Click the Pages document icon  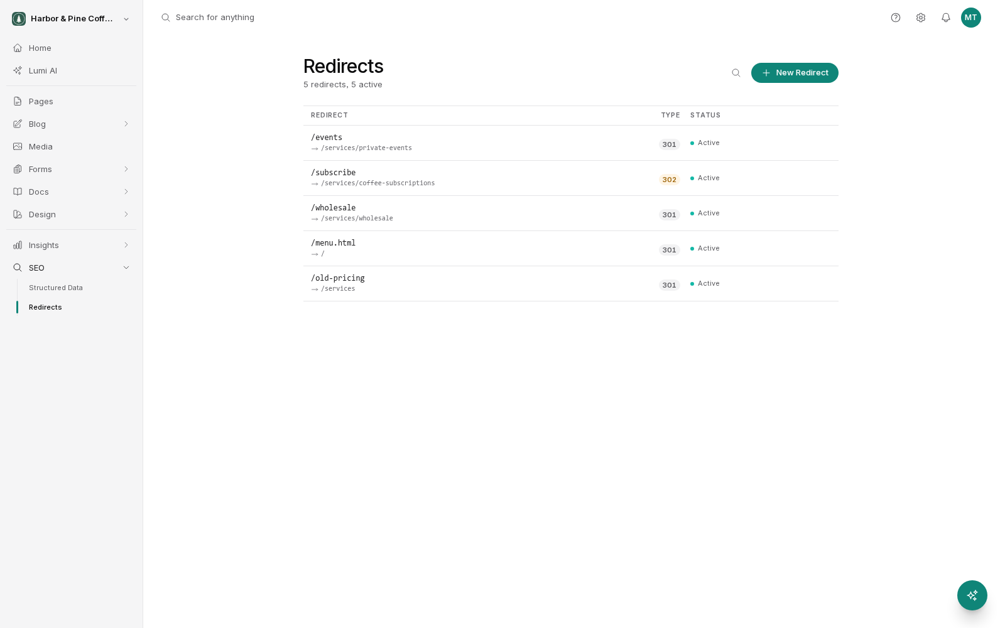18,101
